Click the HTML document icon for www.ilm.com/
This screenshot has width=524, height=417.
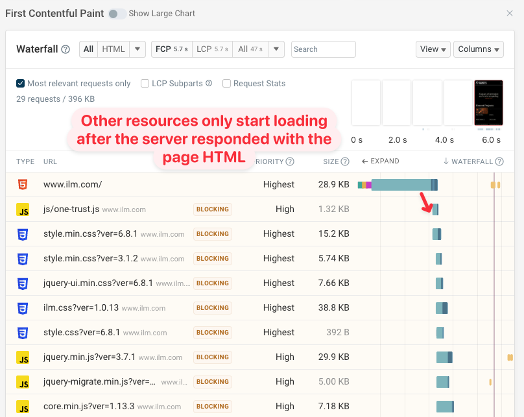click(x=22, y=184)
